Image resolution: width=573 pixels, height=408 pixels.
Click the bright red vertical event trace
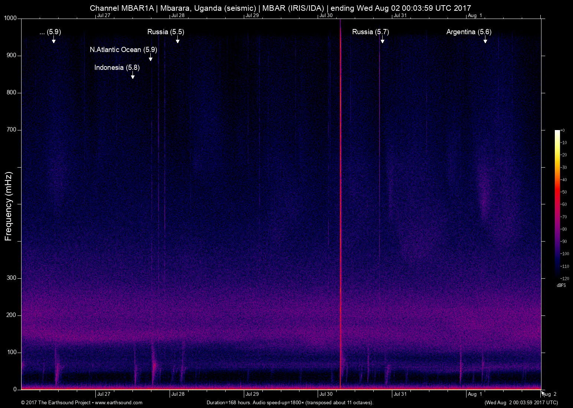click(340, 204)
